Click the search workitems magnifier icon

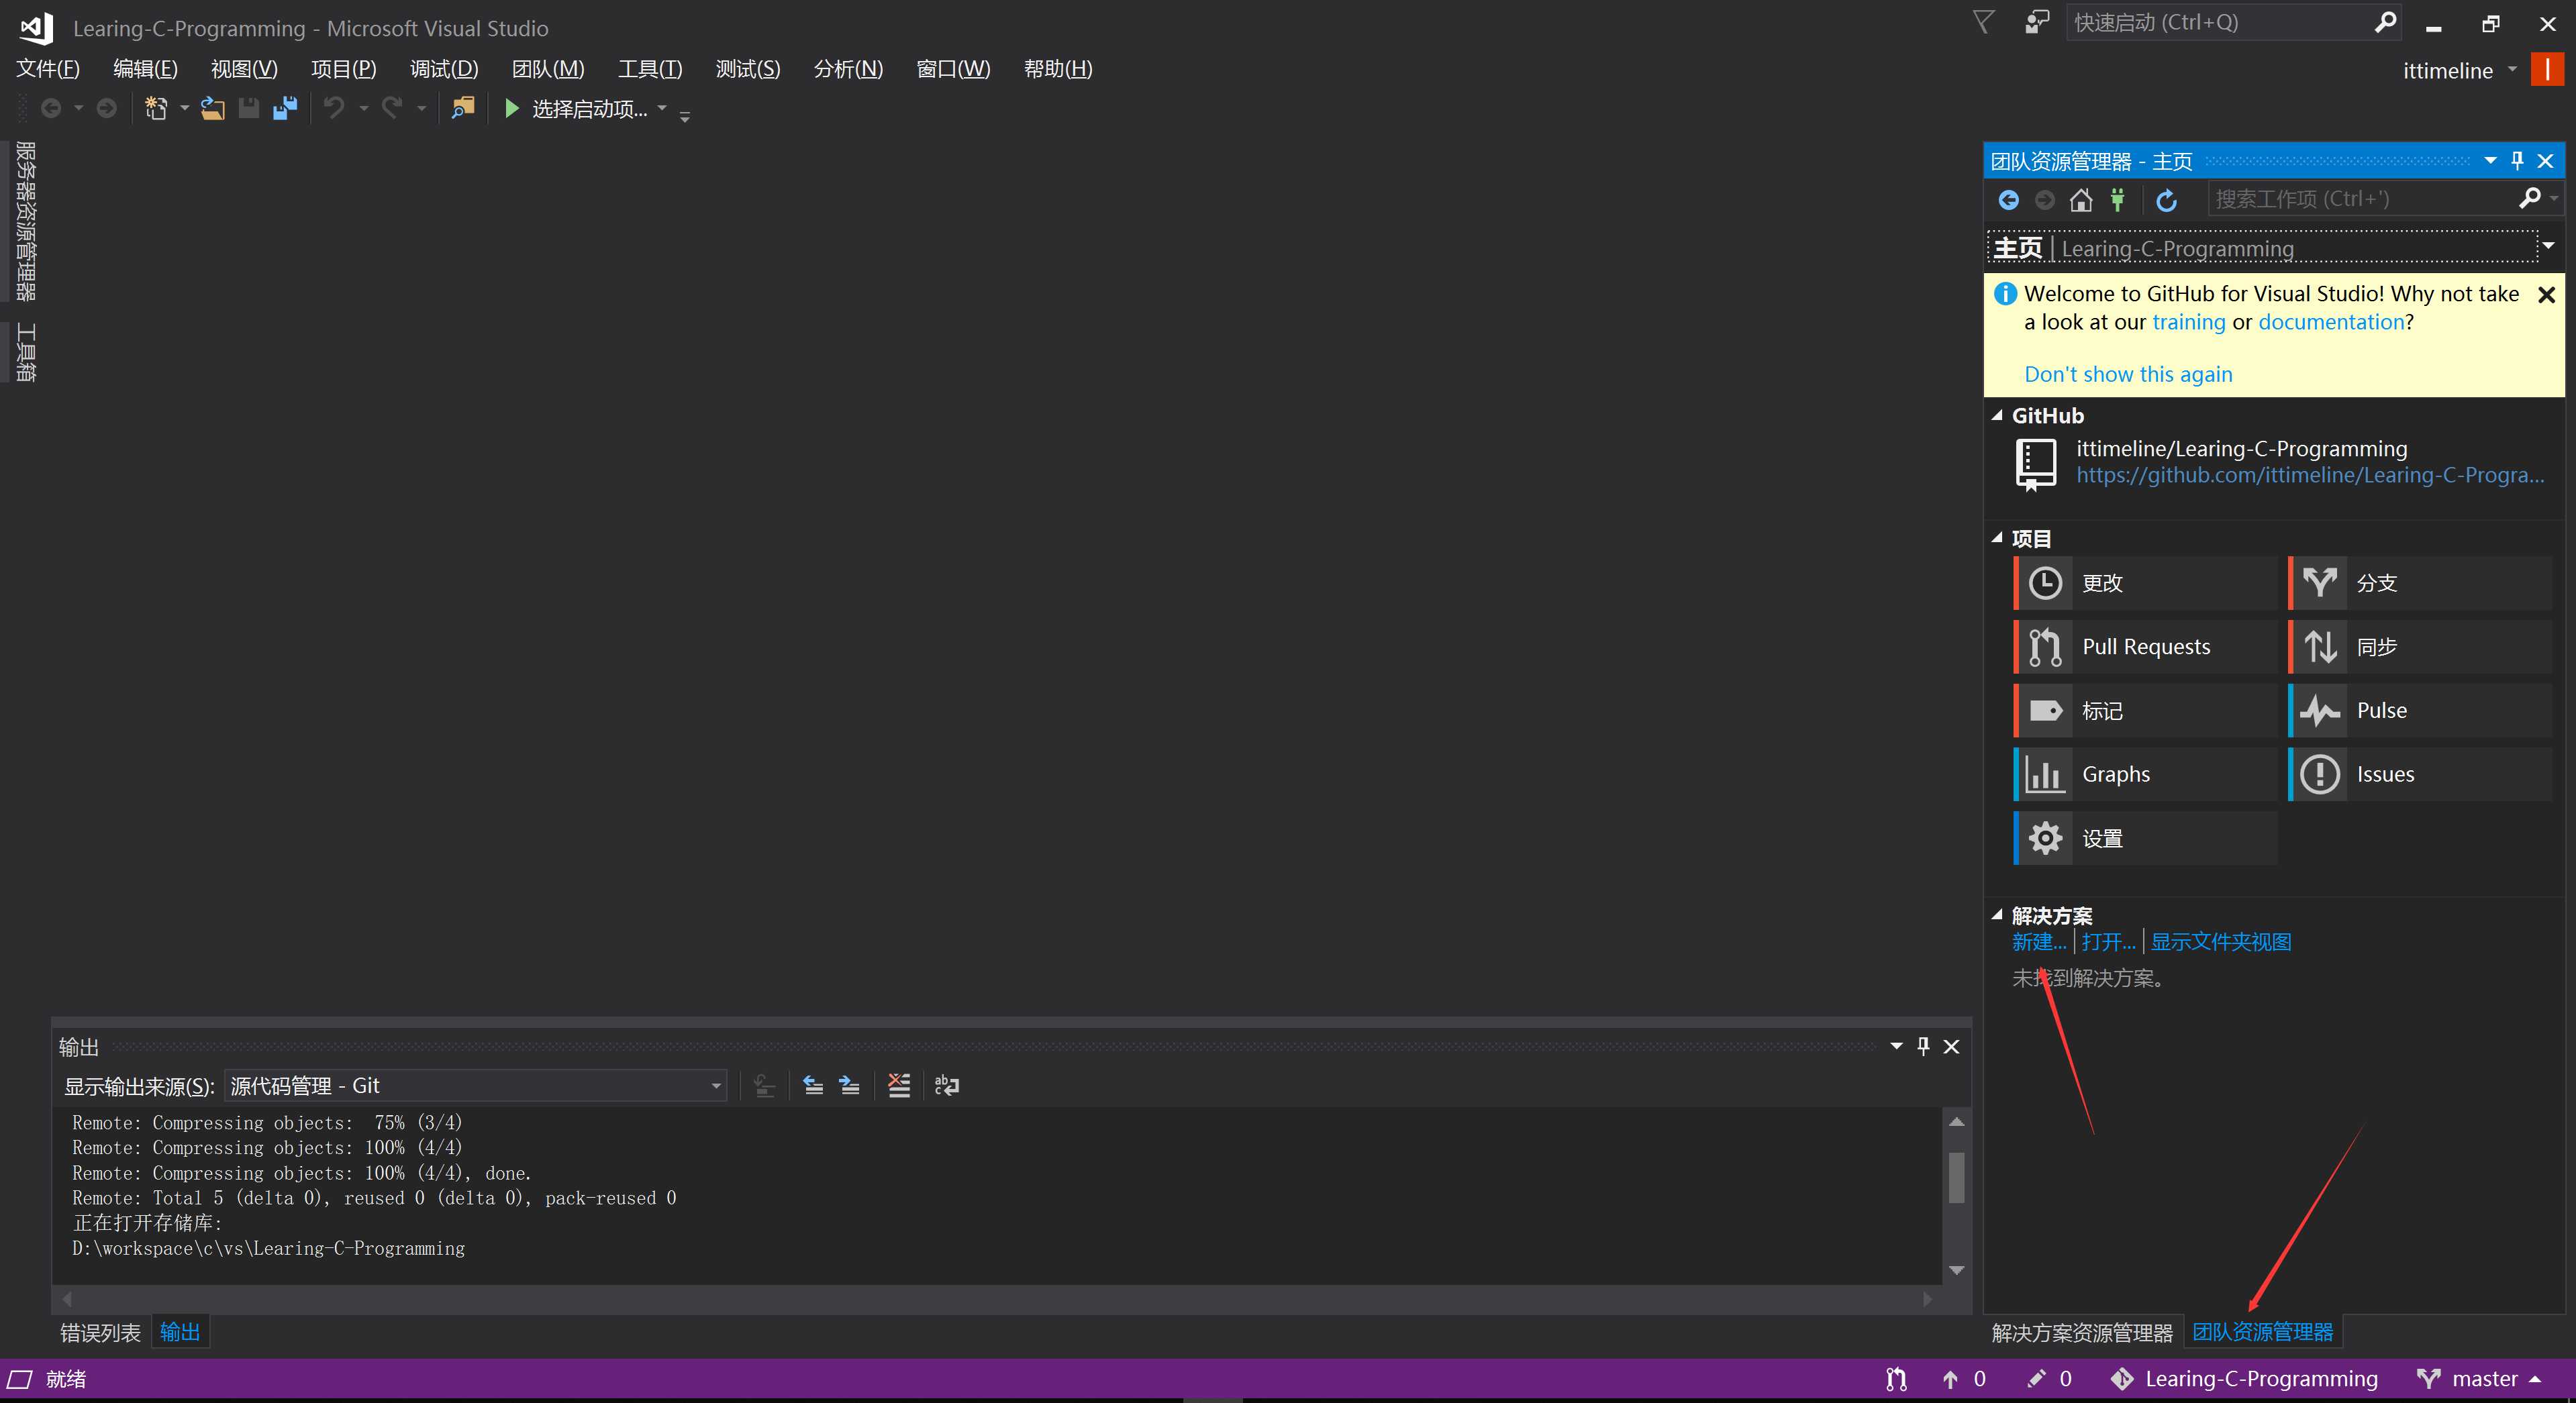[x=2529, y=198]
